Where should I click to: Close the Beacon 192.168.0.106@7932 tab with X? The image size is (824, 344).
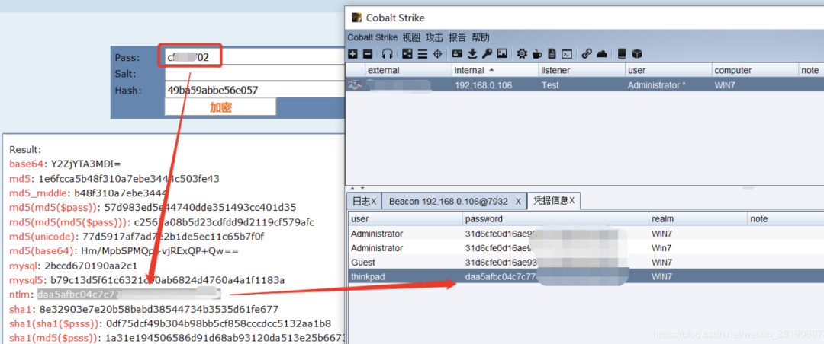tap(518, 202)
